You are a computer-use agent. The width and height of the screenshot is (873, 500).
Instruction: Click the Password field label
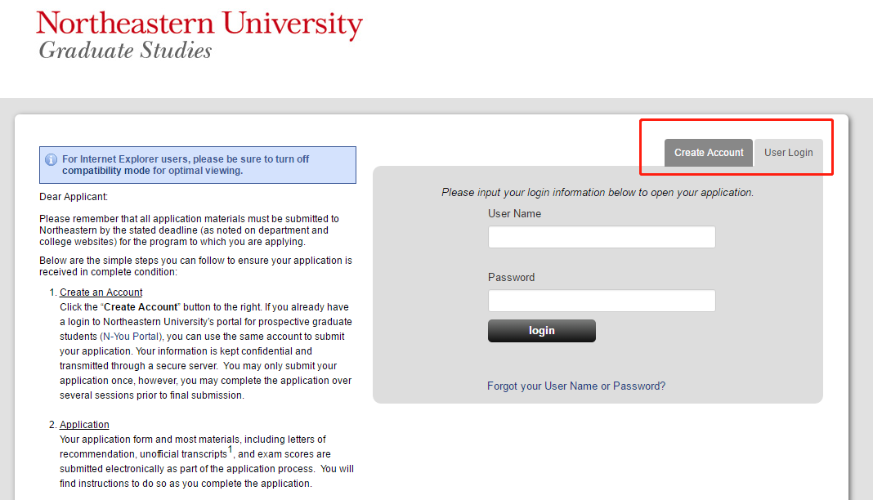point(512,278)
